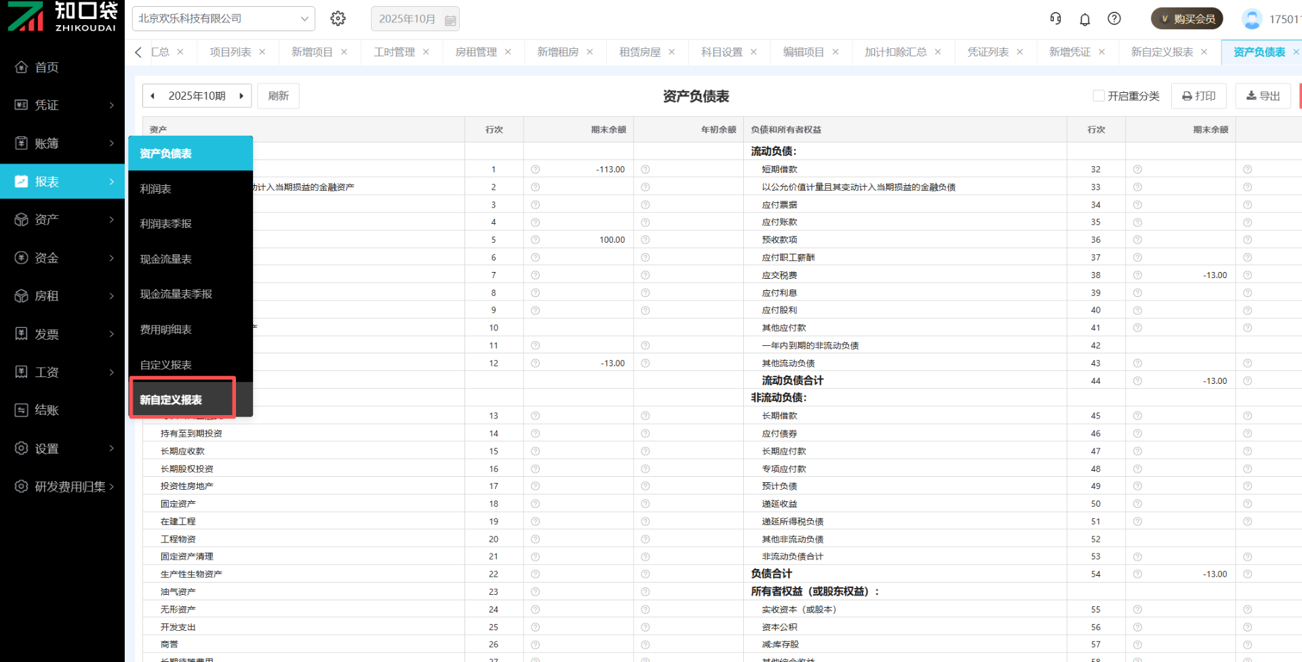The height and width of the screenshot is (662, 1302).
Task: Click the user avatar icon
Action: coord(1251,19)
